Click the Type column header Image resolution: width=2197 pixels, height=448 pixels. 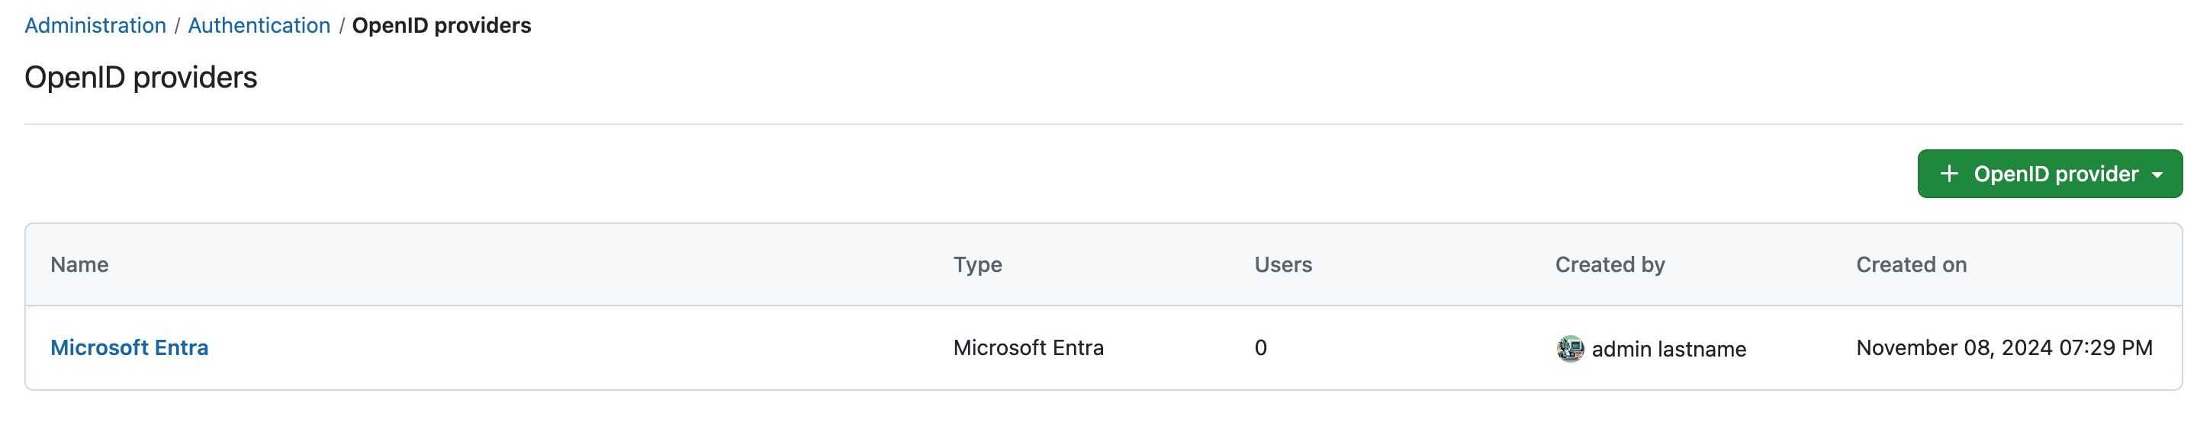tap(977, 265)
